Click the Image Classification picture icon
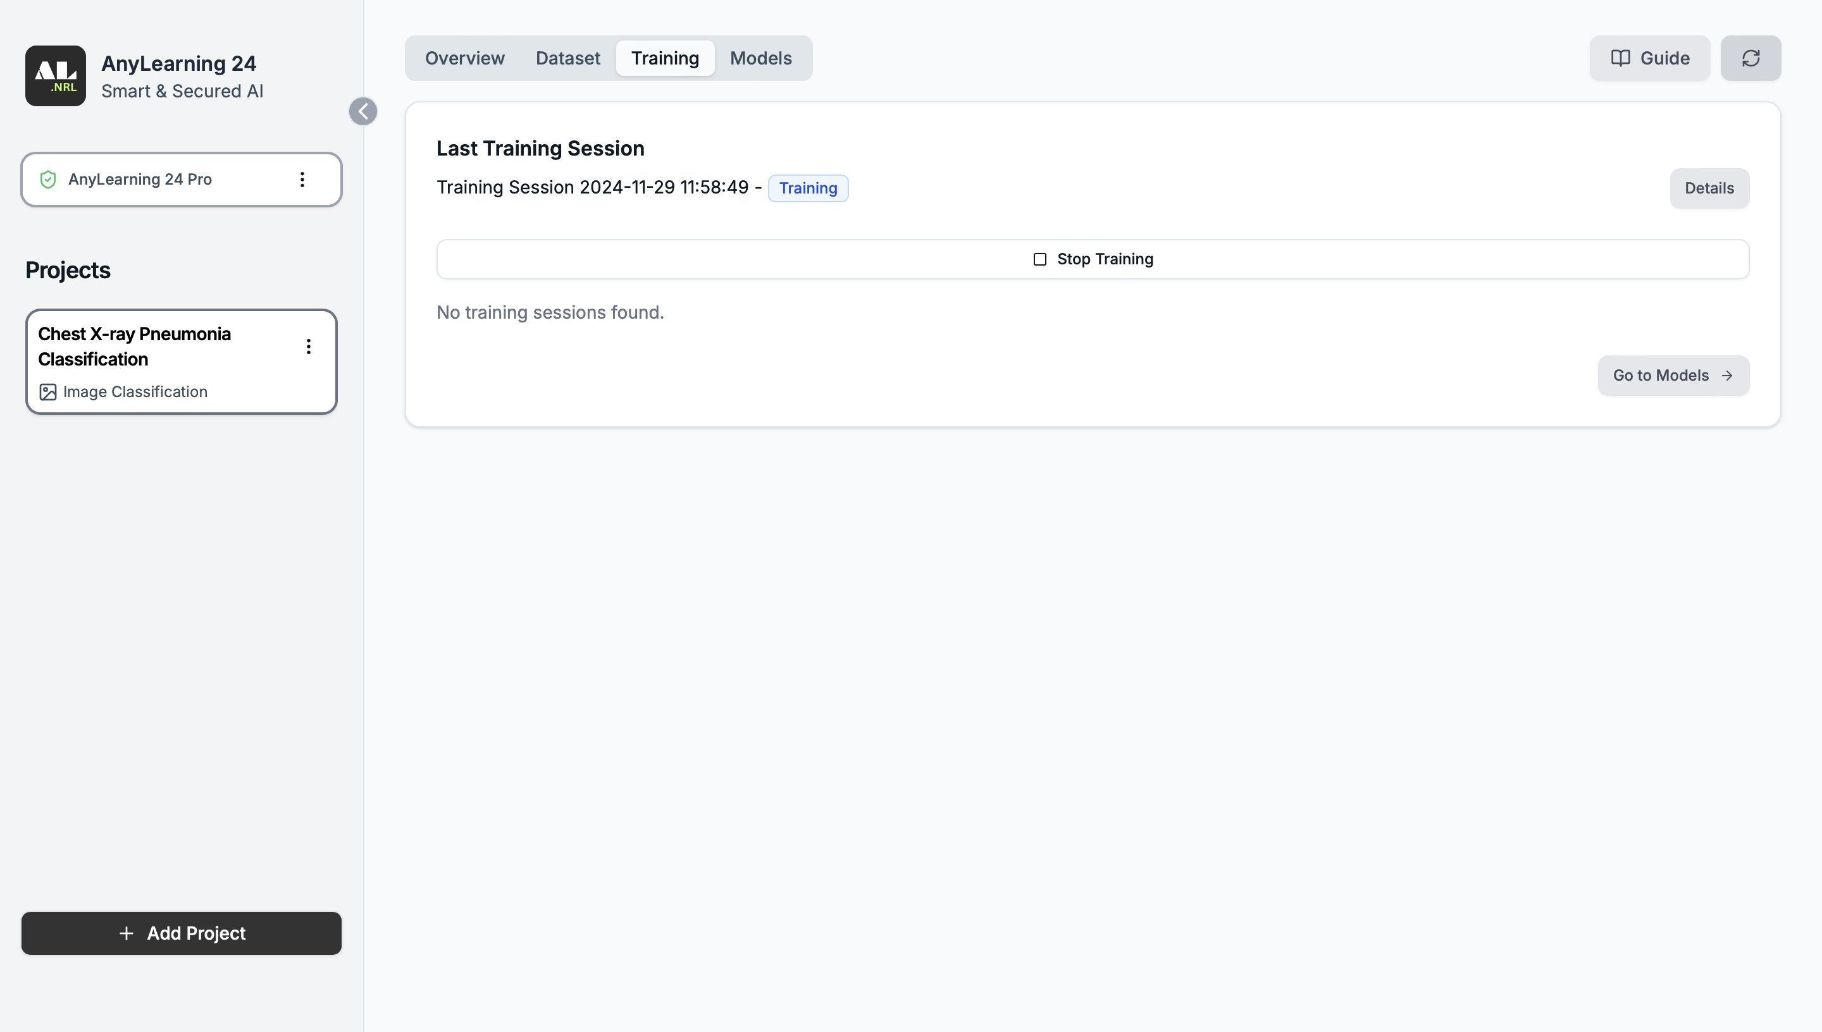The width and height of the screenshot is (1822, 1032). point(47,391)
